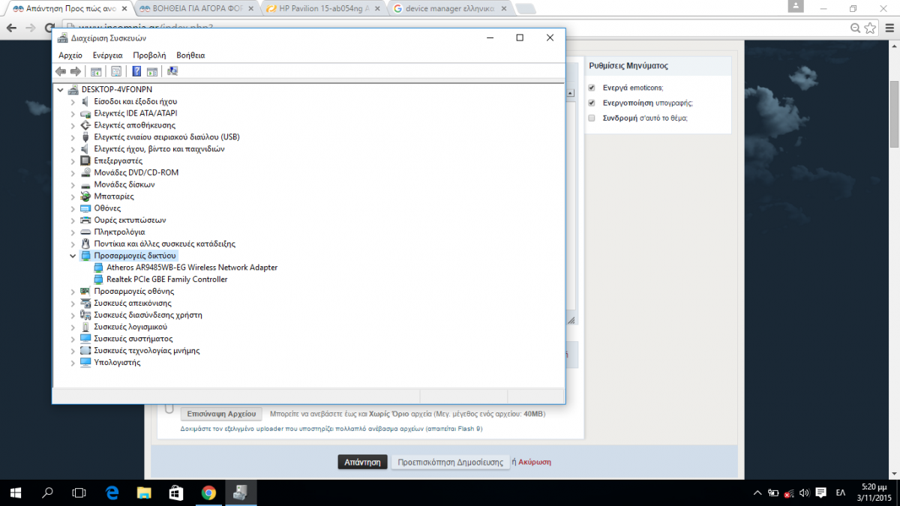Toggle the Ενεργά emoticons checkbox
The height and width of the screenshot is (506, 900).
(x=592, y=88)
